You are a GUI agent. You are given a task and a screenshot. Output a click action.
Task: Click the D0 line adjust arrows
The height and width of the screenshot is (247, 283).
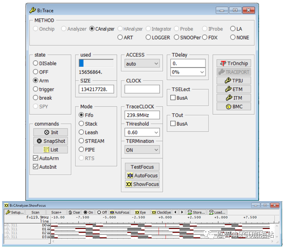[49, 225]
